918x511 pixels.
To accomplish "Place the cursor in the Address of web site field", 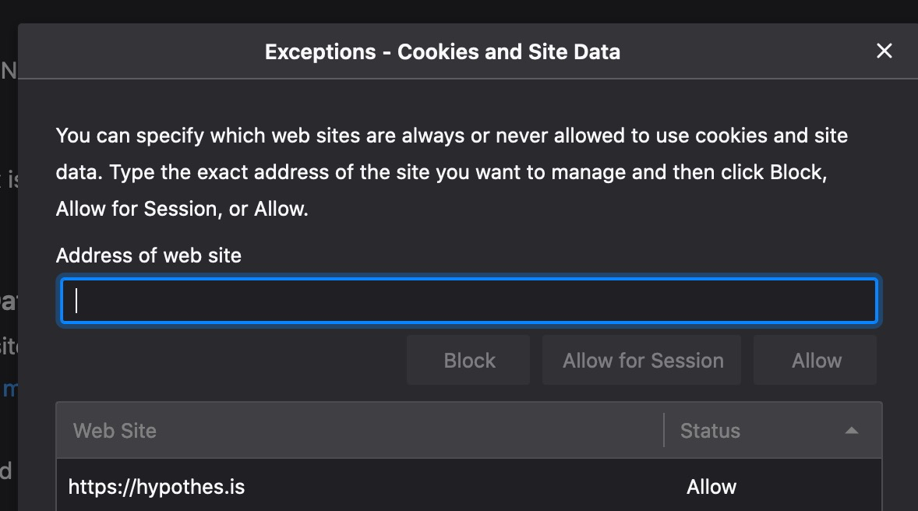I will click(468, 300).
